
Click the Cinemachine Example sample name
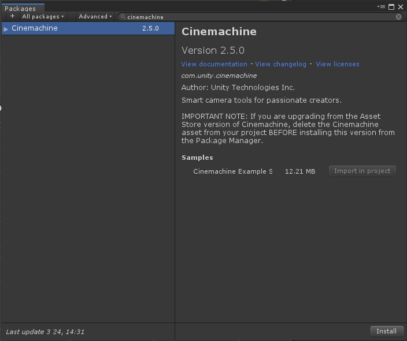tap(233, 171)
